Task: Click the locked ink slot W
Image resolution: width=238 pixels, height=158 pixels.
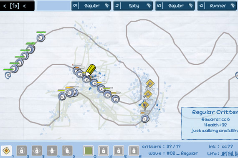Action: coord(104,151)
